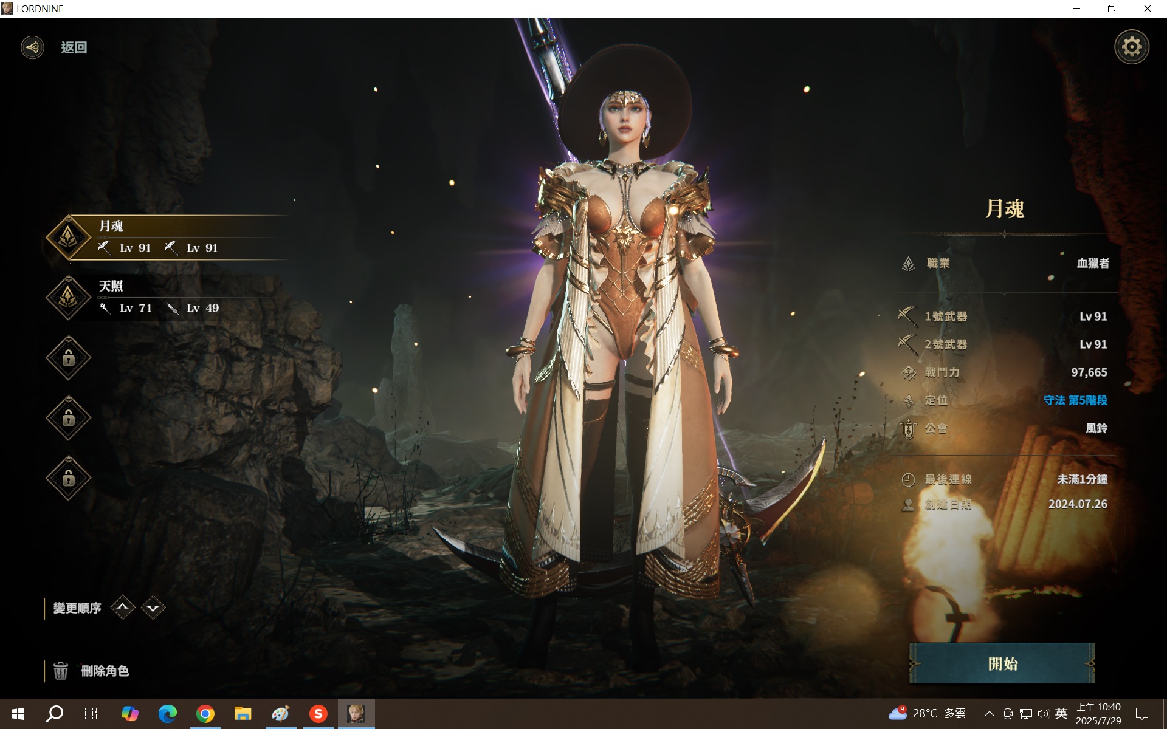
Task: Click the locked slot directly below 天照
Action: coord(68,357)
